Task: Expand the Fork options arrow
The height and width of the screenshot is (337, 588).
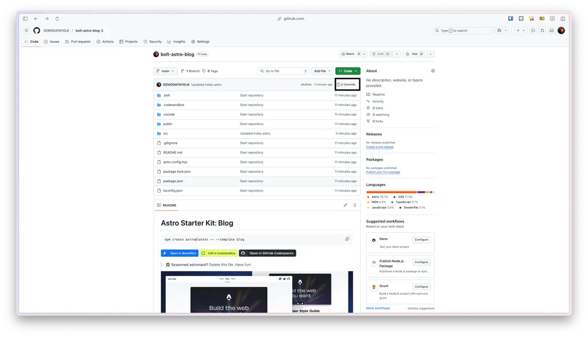Action: tap(396, 54)
